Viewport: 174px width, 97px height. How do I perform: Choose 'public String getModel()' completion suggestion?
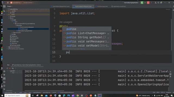pyautogui.click(x=87, y=37)
